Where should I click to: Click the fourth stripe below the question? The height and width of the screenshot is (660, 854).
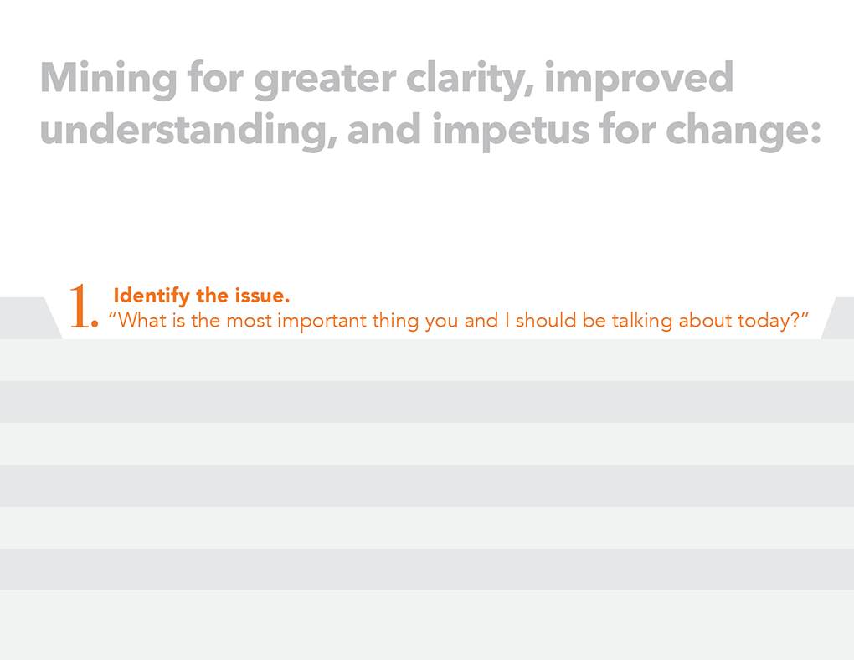(427, 486)
